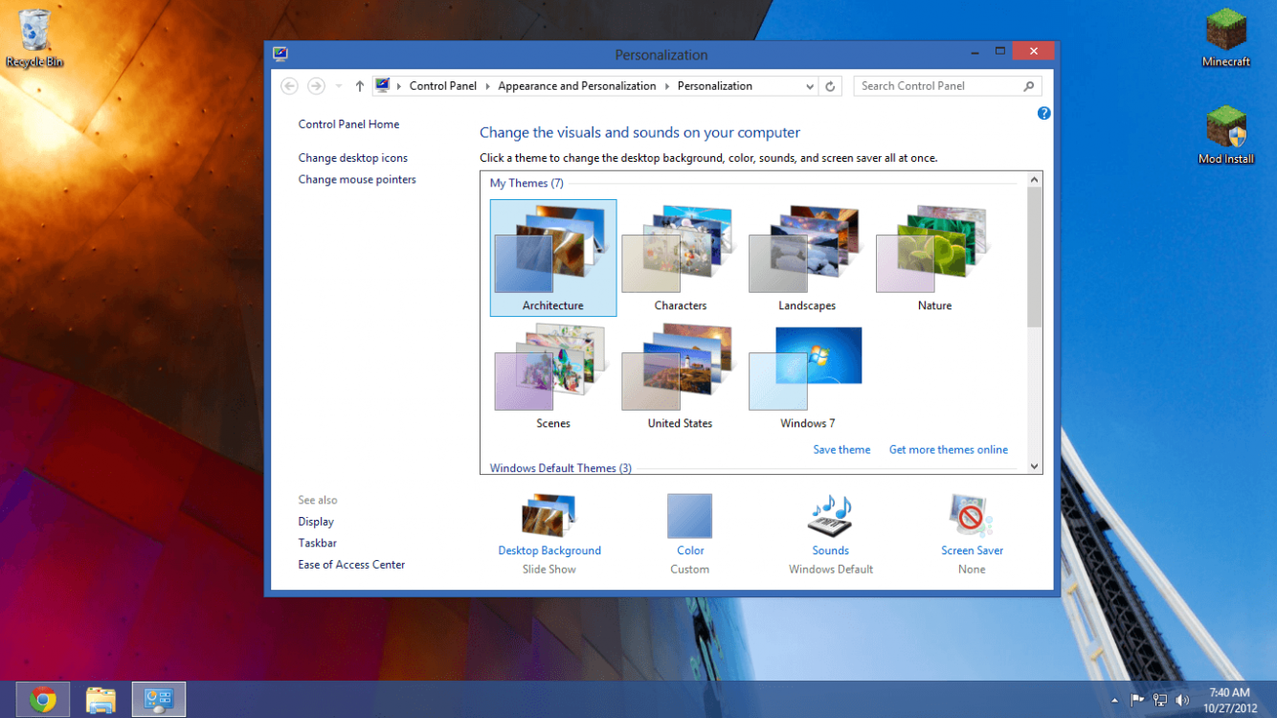Click the Slide Show status text
Image resolution: width=1277 pixels, height=718 pixels.
549,570
